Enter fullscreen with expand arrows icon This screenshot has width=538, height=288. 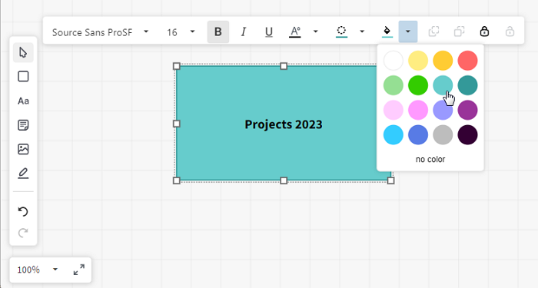point(79,270)
